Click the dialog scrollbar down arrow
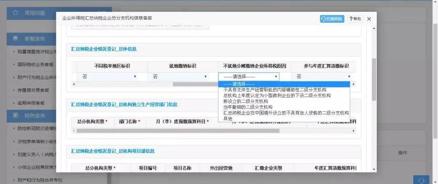This screenshot has width=438, height=184. click(x=374, y=169)
